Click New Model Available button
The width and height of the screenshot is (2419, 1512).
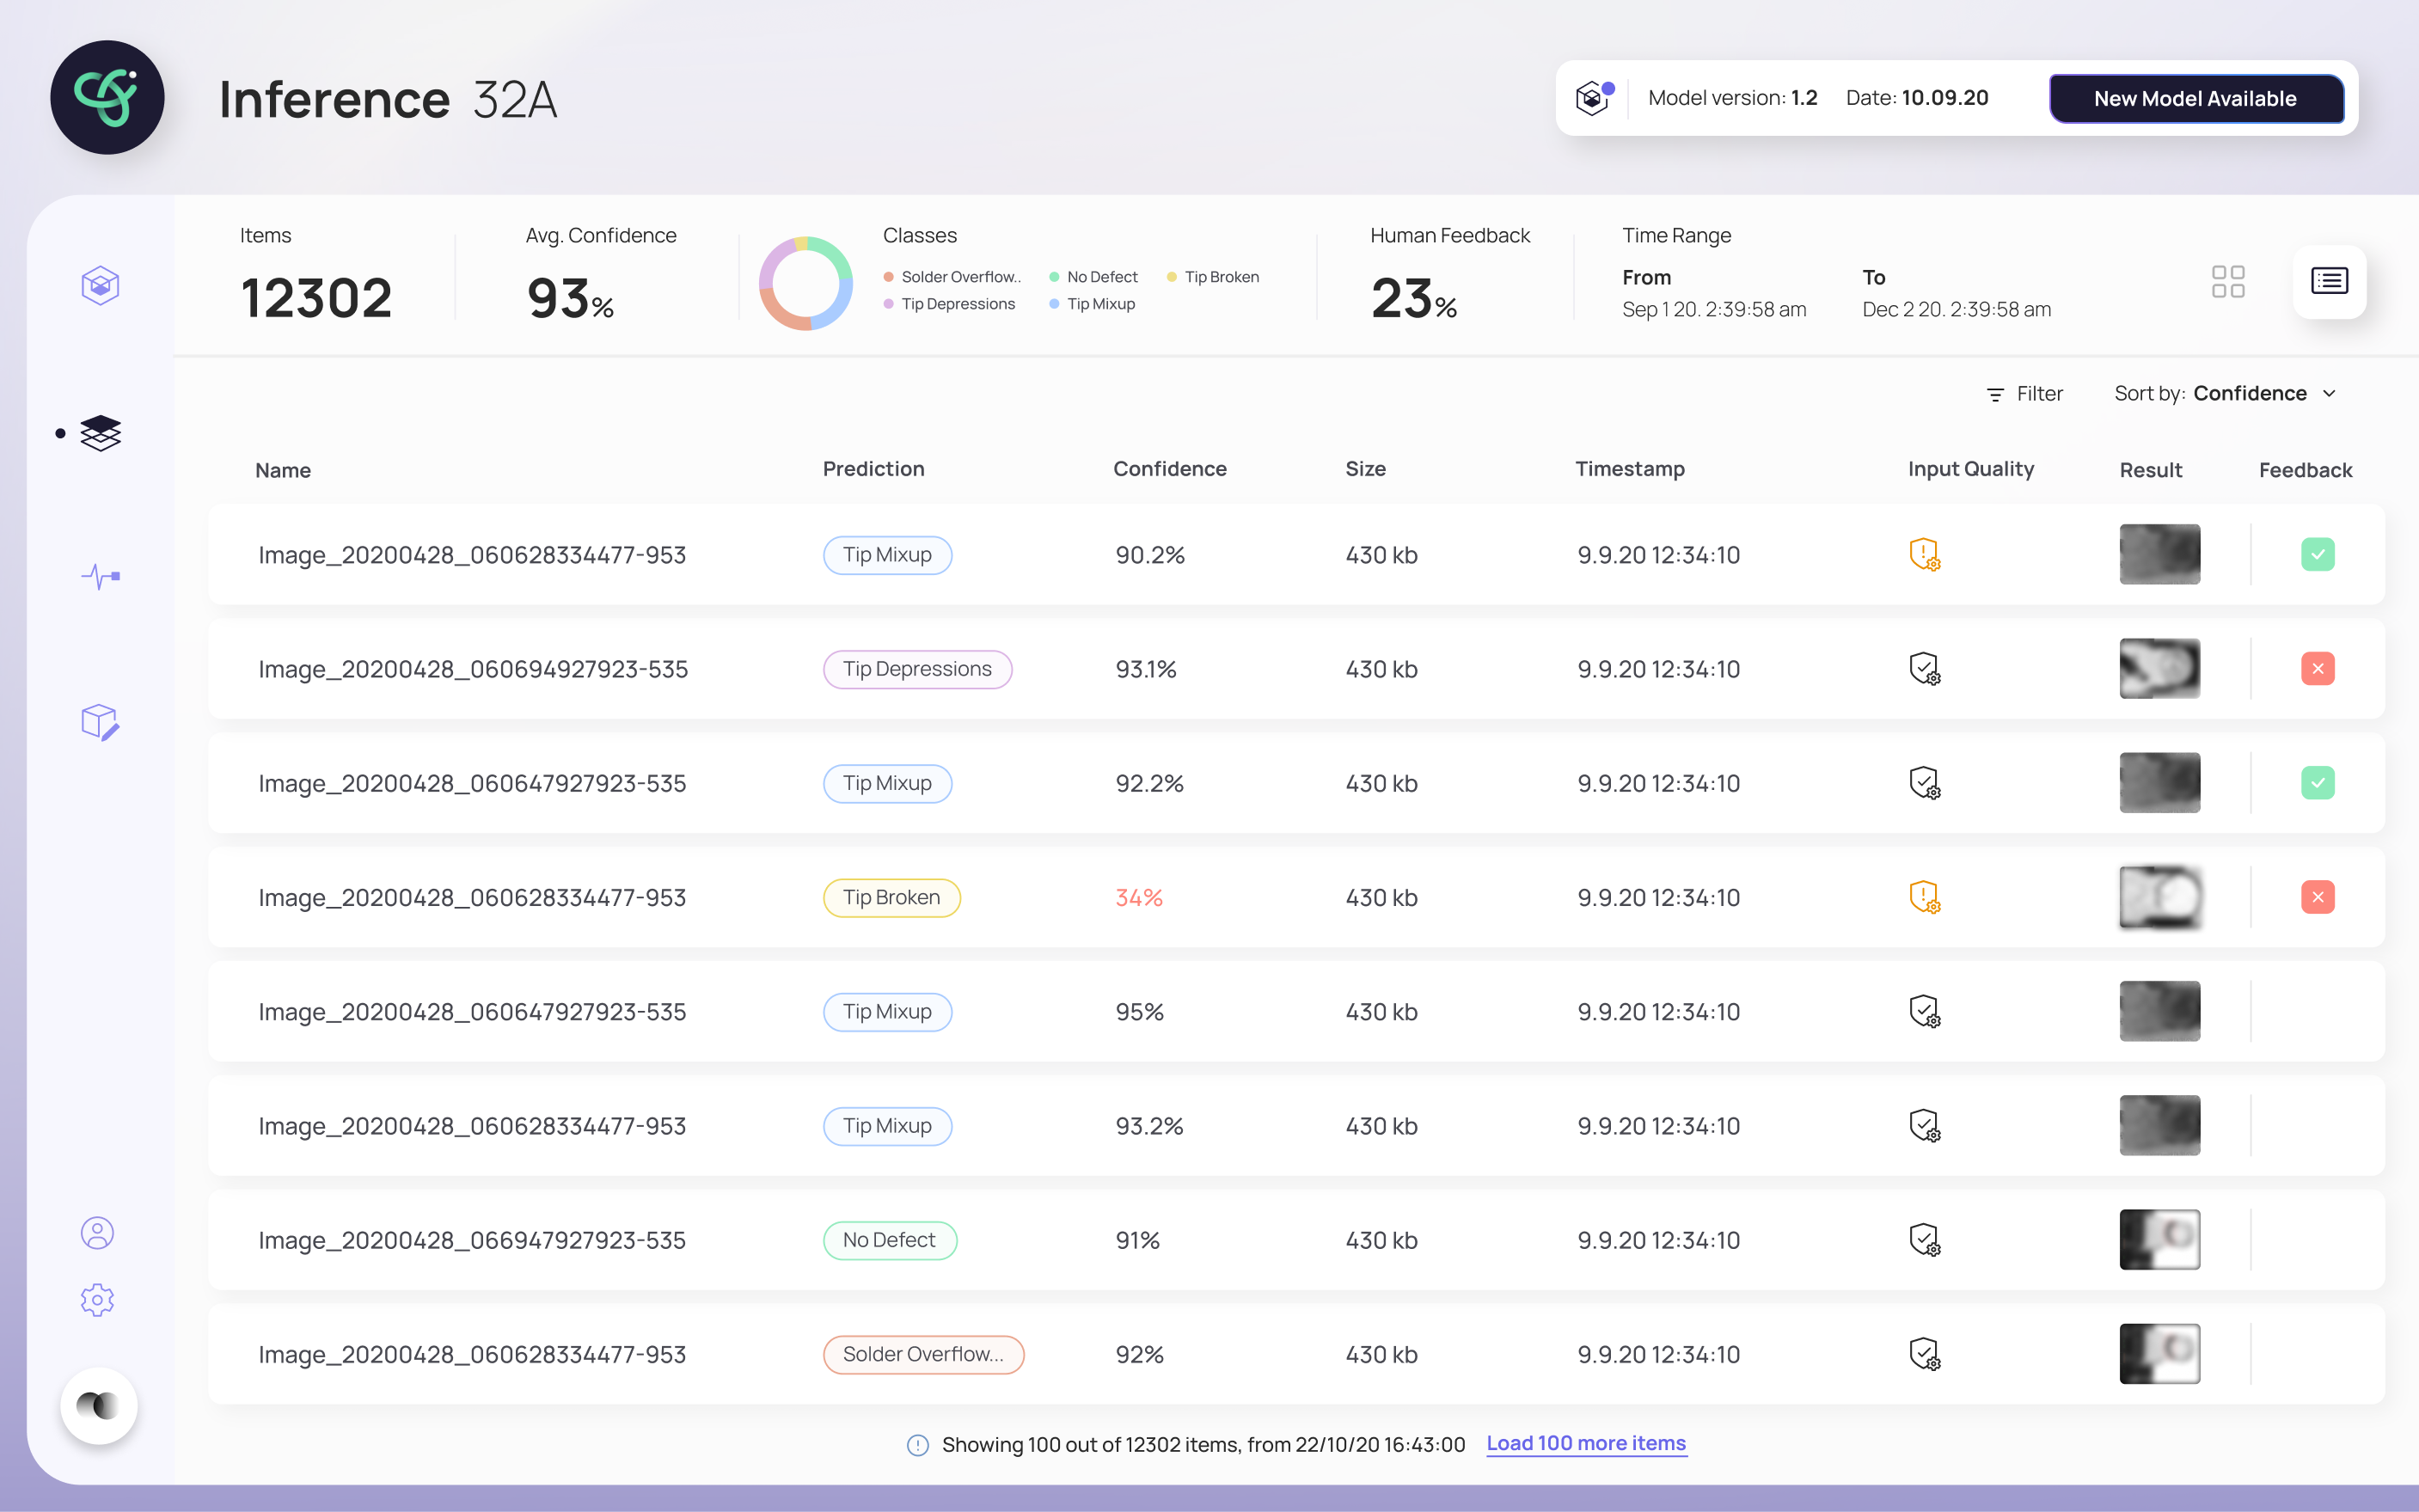point(2195,98)
